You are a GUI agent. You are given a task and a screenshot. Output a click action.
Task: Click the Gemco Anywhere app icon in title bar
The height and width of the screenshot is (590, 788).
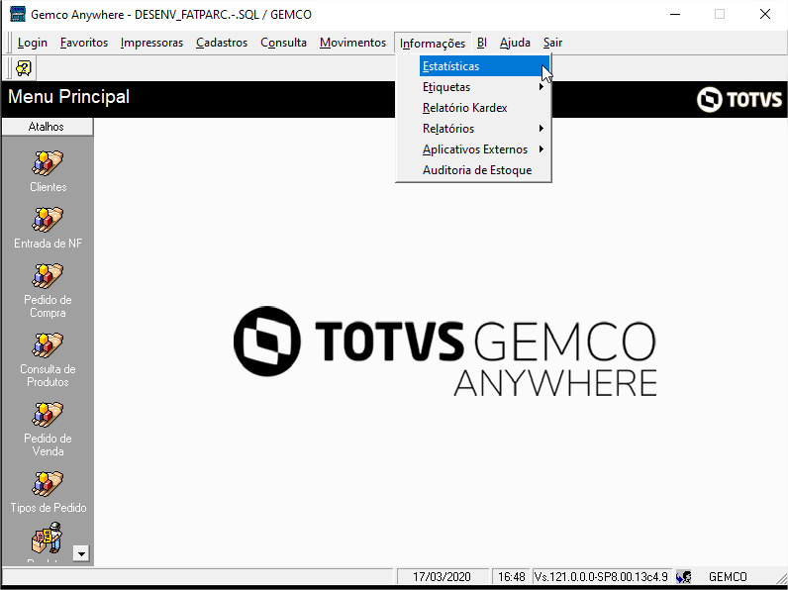click(18, 14)
